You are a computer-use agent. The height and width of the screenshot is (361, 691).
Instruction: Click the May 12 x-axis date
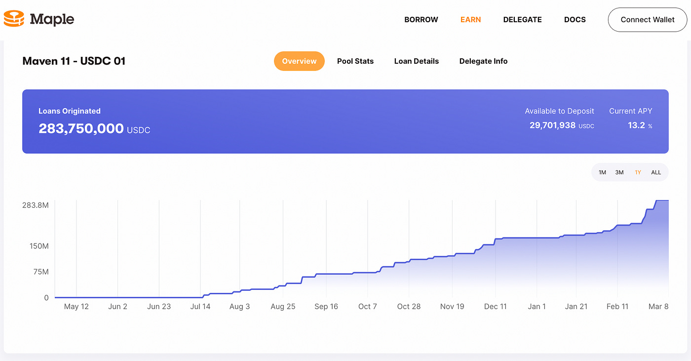click(x=77, y=307)
